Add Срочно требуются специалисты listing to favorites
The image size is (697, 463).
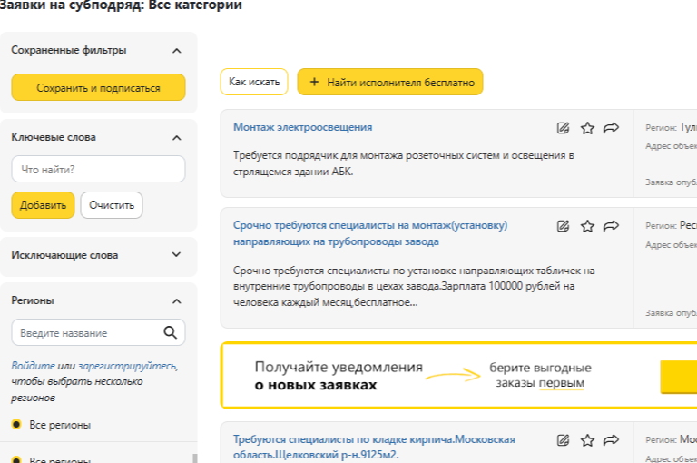point(587,225)
